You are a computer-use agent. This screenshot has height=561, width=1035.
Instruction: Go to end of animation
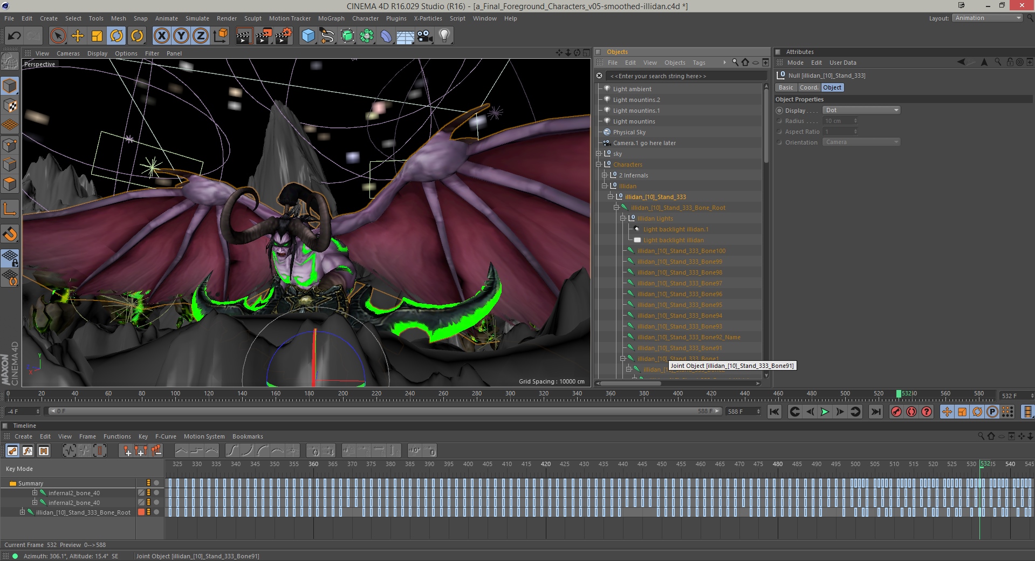click(x=876, y=412)
